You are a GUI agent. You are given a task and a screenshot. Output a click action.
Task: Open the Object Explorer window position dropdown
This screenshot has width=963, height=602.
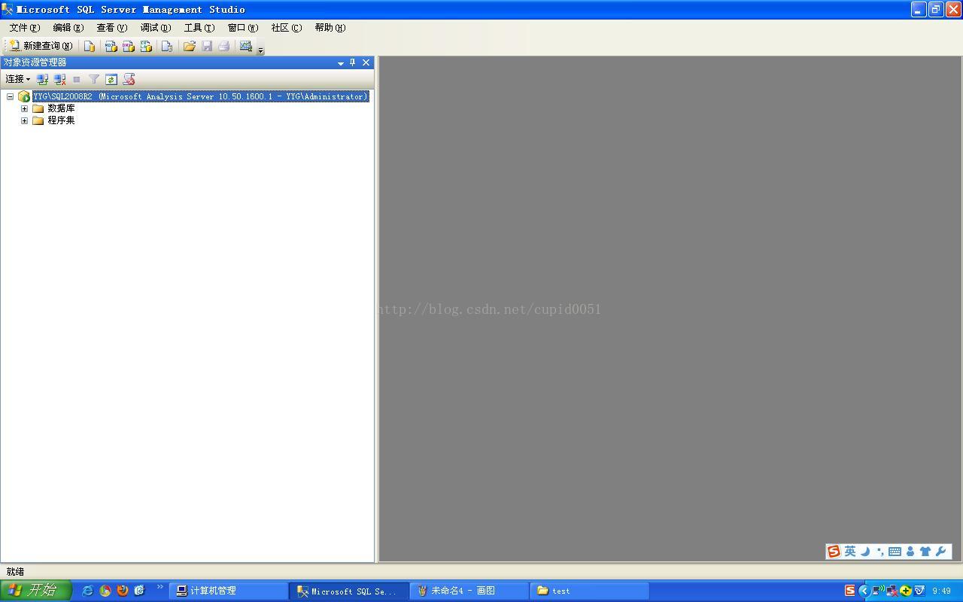[x=341, y=63]
